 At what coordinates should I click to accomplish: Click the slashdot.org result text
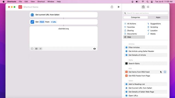pos(63,29)
